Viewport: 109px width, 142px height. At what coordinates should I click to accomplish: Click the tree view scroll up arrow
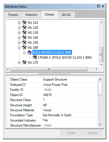coord(101,22)
